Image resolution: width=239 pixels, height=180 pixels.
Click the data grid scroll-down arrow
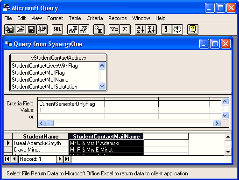228,152
